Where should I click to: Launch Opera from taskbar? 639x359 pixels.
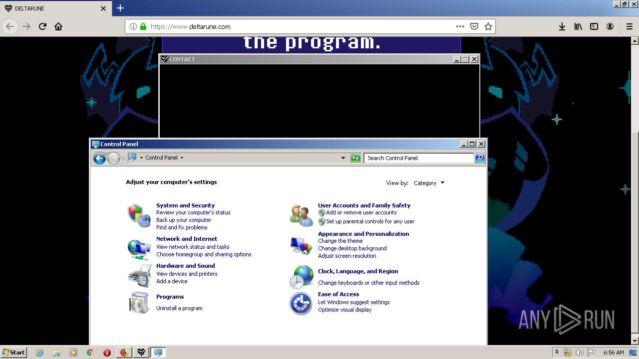(107, 353)
